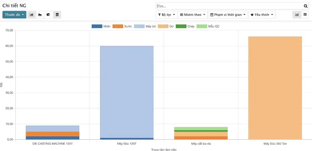The image size is (312, 151).
Task: Open the Thước đo dropdown
Action: coord(14,15)
